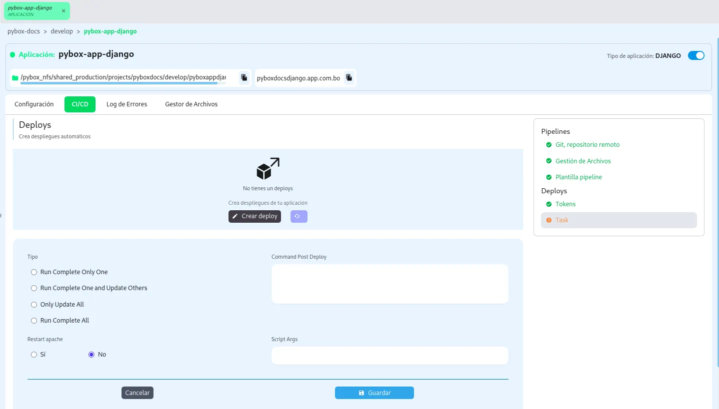Set Restart apache to No
This screenshot has height=409, width=719.
tap(91, 355)
